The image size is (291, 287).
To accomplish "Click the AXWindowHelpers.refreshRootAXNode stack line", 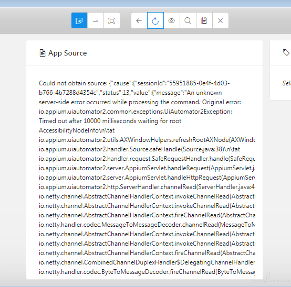I will point(147,140).
